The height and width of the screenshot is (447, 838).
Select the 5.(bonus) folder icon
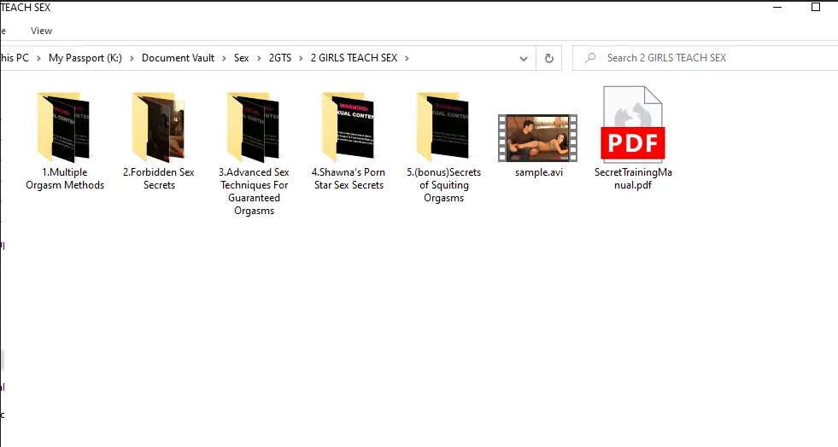click(x=442, y=127)
